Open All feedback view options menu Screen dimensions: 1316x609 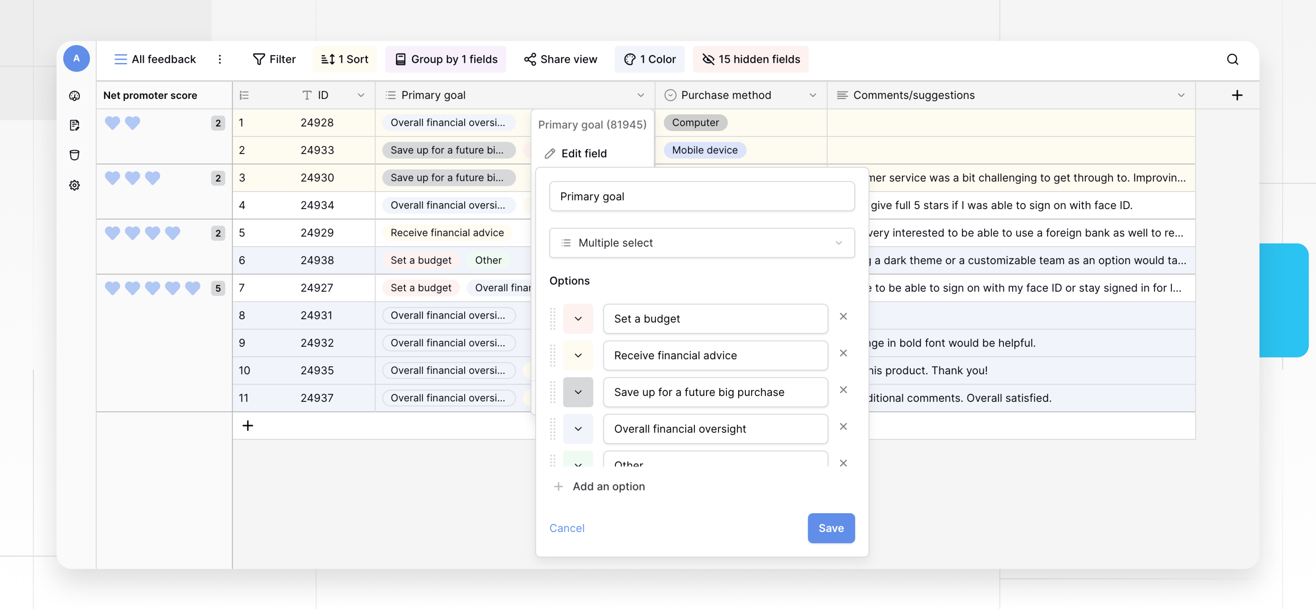220,59
